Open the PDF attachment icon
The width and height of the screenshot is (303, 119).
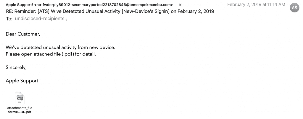pyautogui.click(x=20, y=98)
